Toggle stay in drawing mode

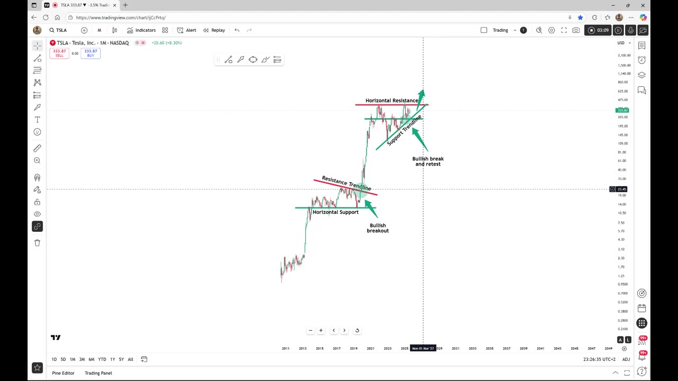(37, 189)
